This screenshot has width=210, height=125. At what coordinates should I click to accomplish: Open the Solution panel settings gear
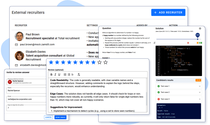[x=200, y=28]
